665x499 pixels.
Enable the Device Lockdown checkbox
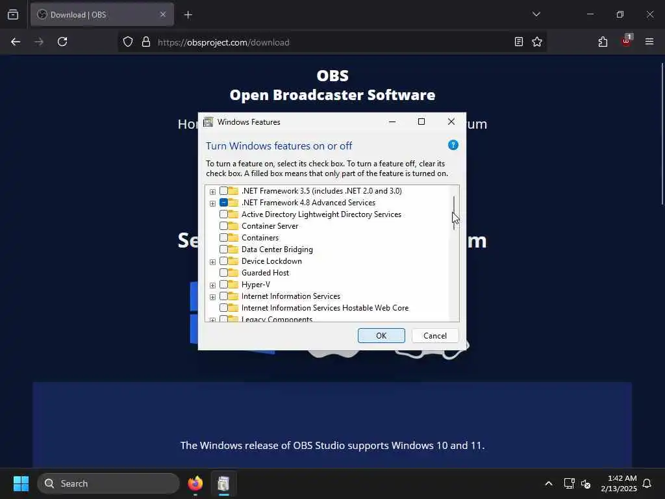223,261
